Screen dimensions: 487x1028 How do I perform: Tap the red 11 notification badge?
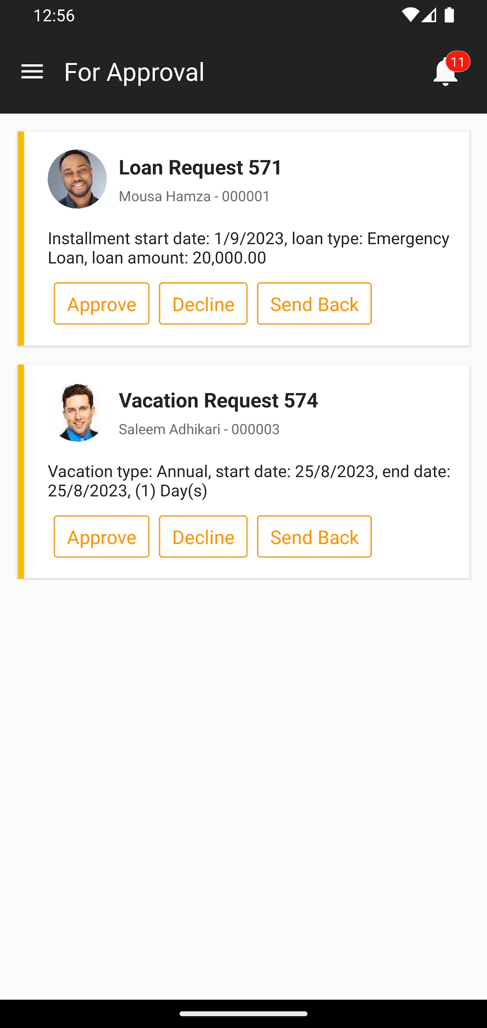coord(457,62)
